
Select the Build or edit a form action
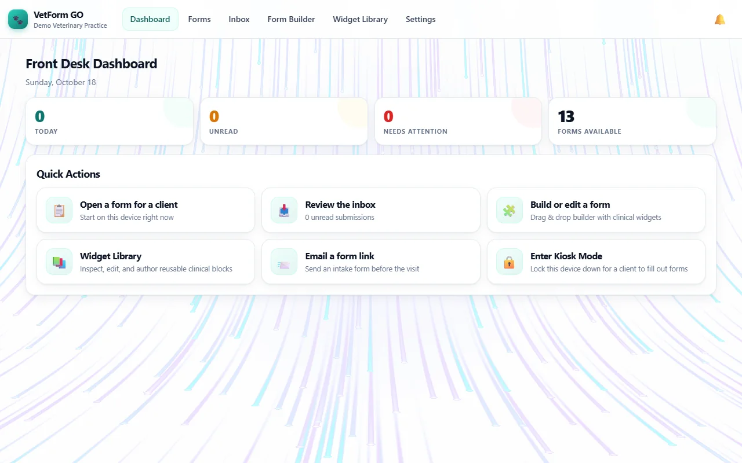(596, 210)
